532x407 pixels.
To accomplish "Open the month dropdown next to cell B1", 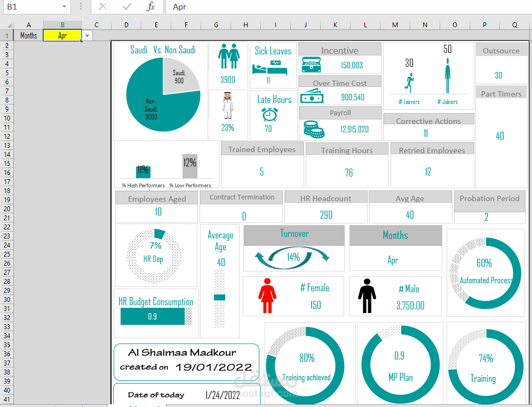I will (87, 36).
